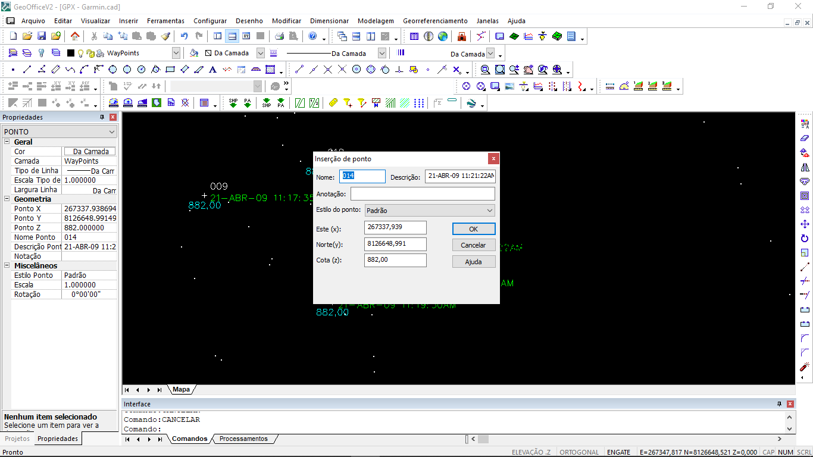Click the Cancelar button
The width and height of the screenshot is (813, 457).
473,245
